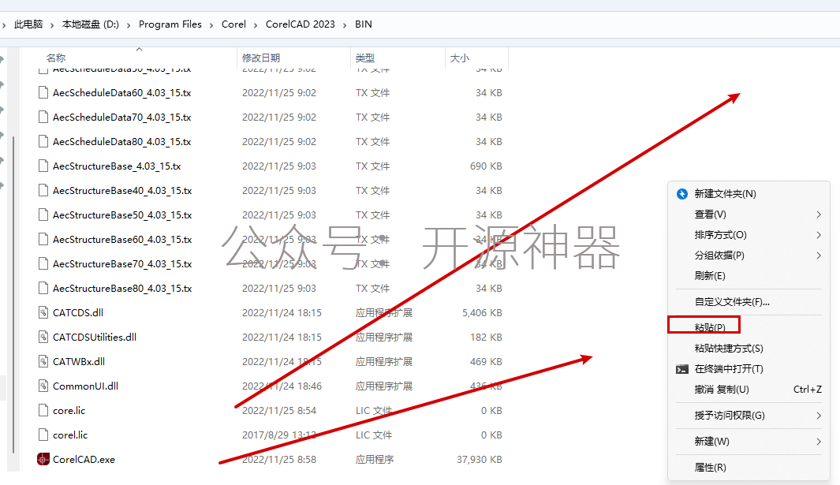The width and height of the screenshot is (840, 485).
Task: Click 0 KB in the corel.lic row
Action: (491, 435)
